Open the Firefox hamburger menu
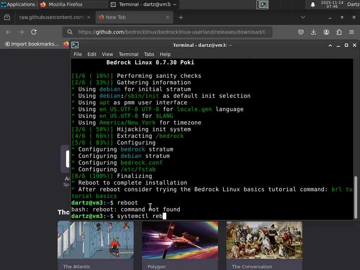The height and width of the screenshot is (270, 360). [352, 32]
